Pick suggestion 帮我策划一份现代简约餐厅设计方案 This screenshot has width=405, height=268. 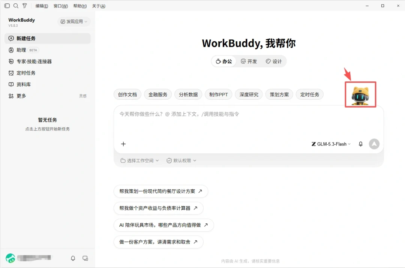[x=160, y=191]
